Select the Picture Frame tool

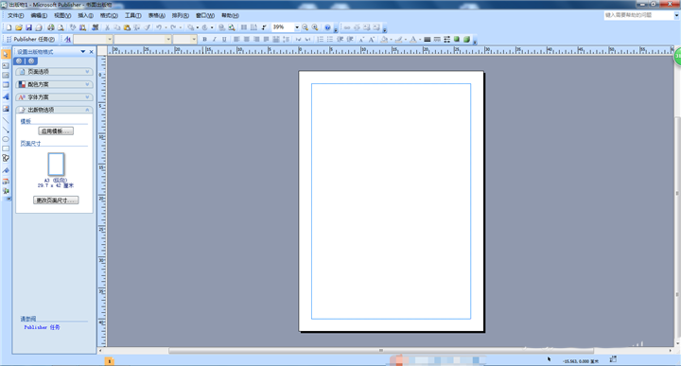tap(6, 109)
